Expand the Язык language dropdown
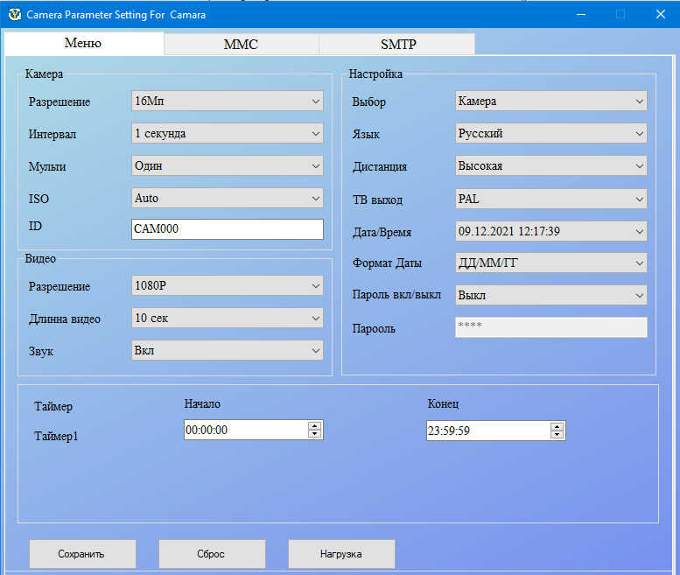This screenshot has height=575, width=680. [x=550, y=134]
